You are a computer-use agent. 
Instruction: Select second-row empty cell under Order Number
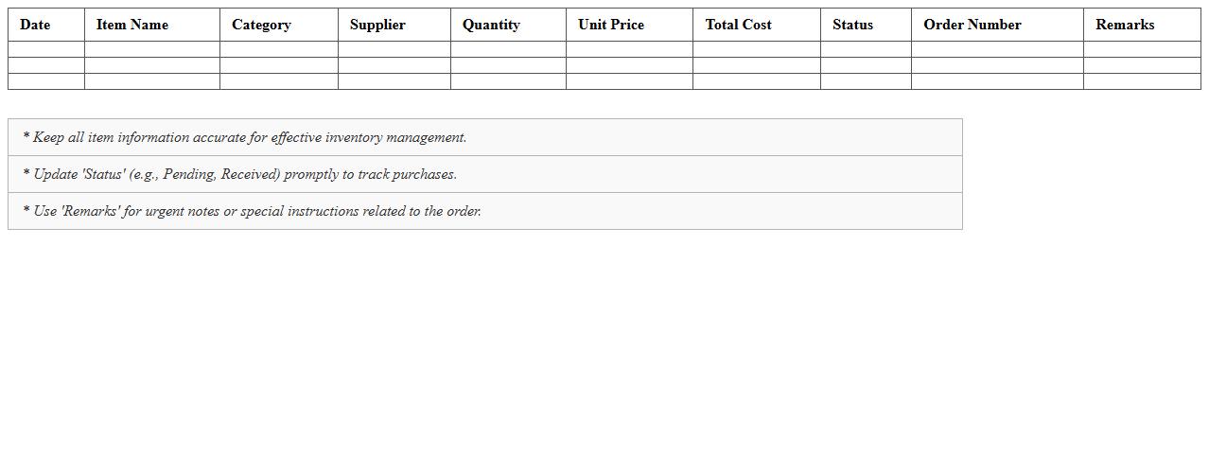997,65
